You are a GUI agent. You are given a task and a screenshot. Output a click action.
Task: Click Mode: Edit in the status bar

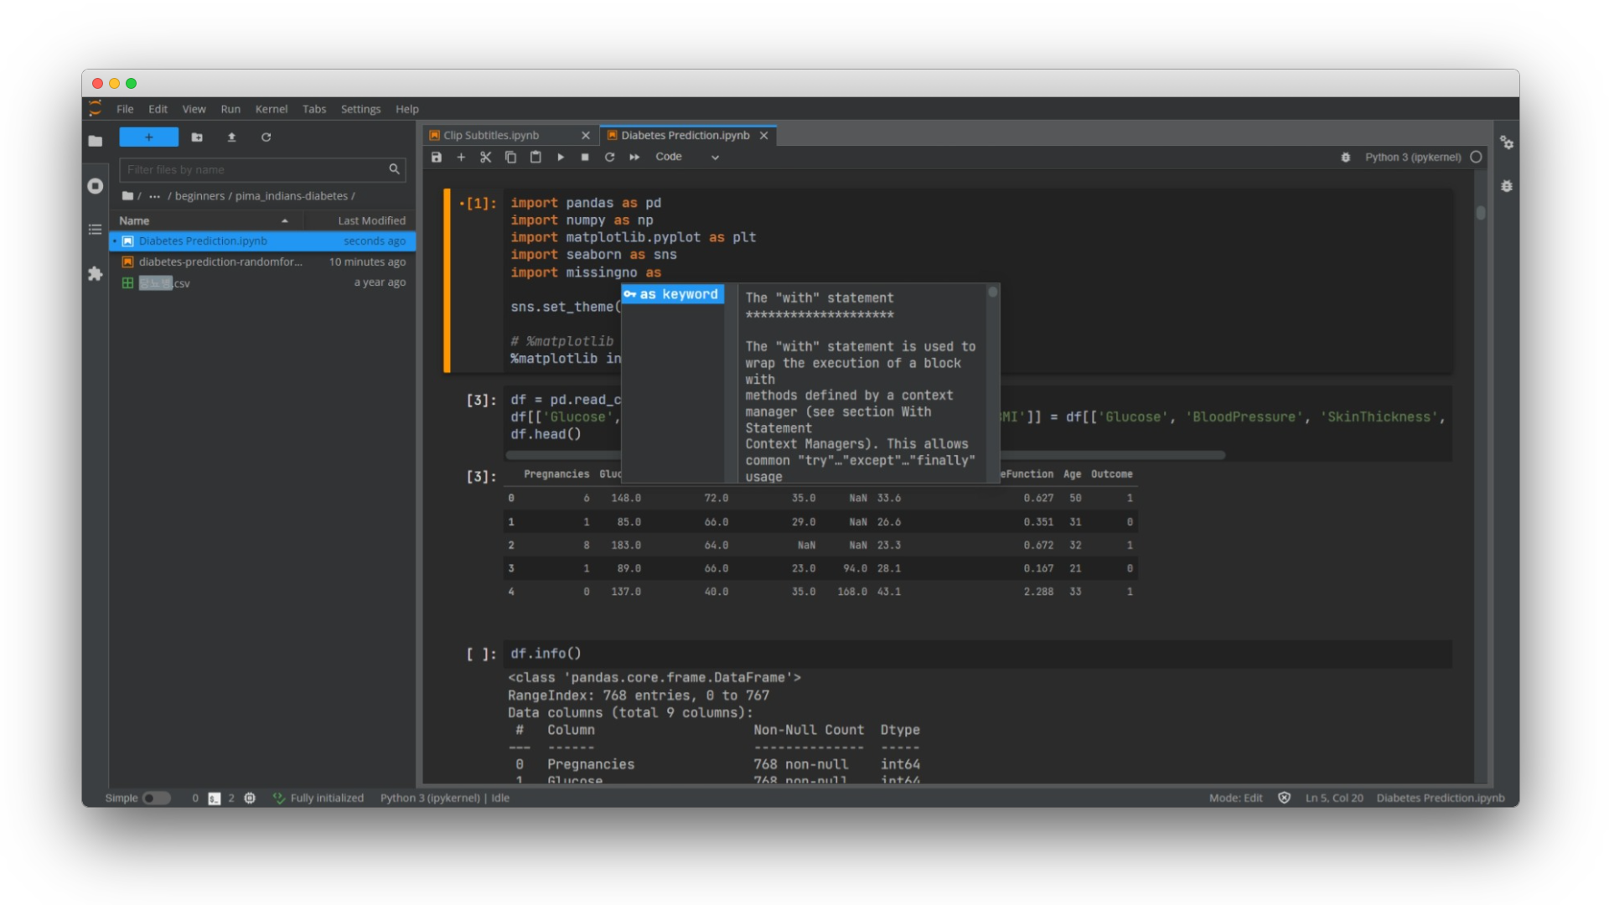(1235, 799)
